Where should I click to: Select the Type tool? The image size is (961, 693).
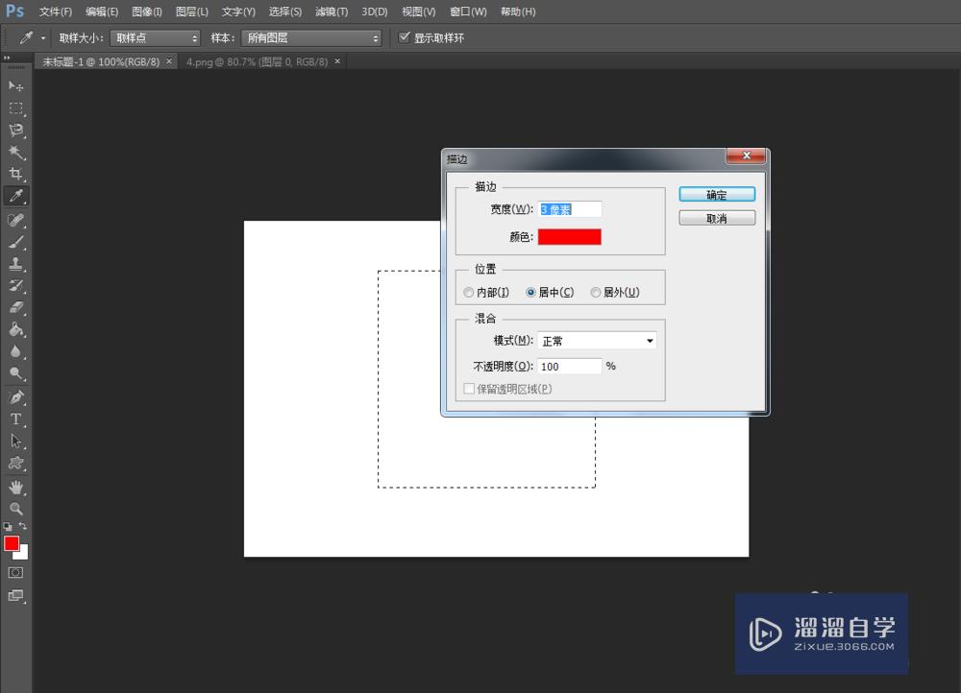16,419
